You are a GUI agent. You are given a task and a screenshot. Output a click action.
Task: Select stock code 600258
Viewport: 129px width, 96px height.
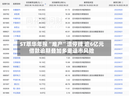6,49
